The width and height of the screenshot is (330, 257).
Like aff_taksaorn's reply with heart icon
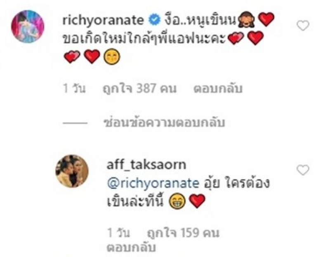[303, 170]
